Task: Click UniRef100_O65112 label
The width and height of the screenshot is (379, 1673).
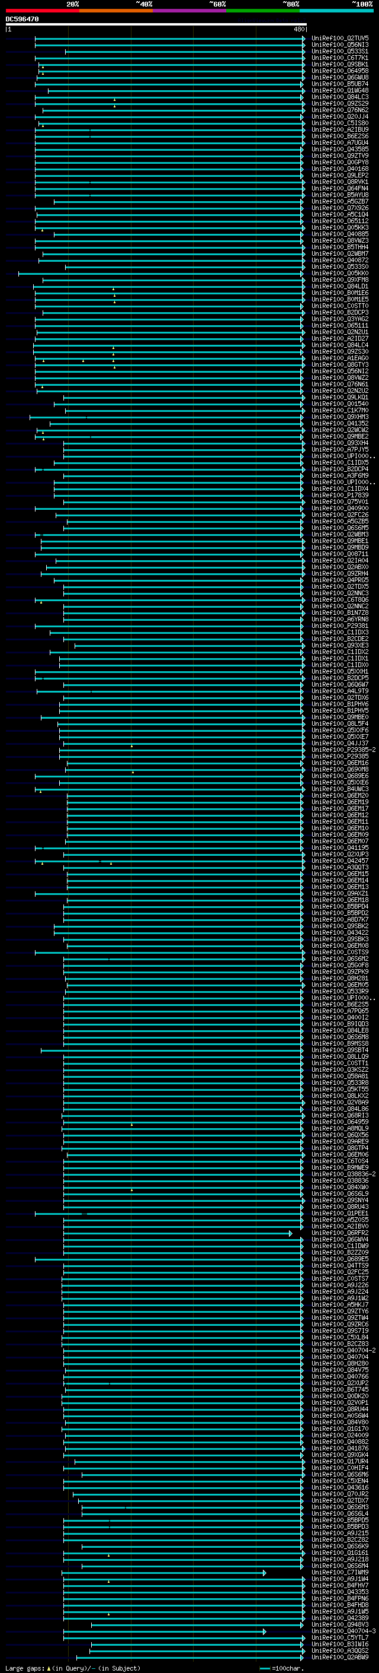Action: pos(339,221)
